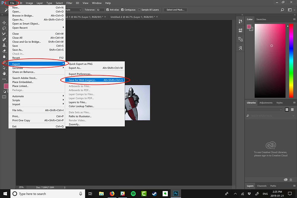297x198 pixels.
Task: Open the Image menu
Action: (x=29, y=3)
